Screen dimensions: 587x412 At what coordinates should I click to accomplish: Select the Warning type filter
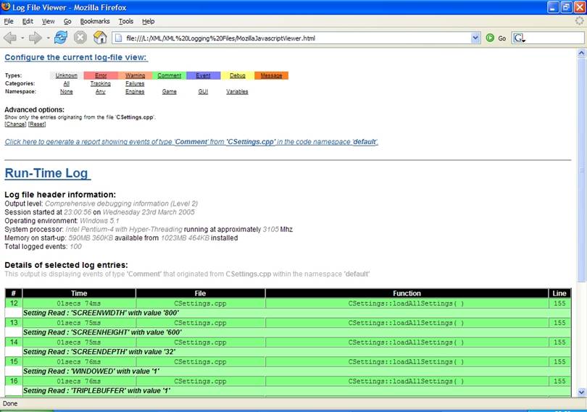point(135,75)
